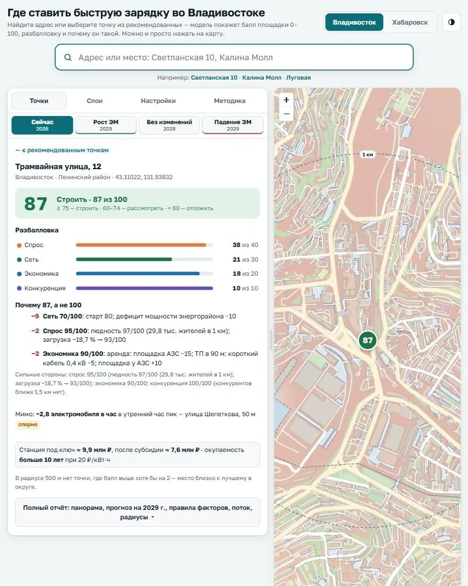Click the orange Спрос legend dot

[19, 245]
